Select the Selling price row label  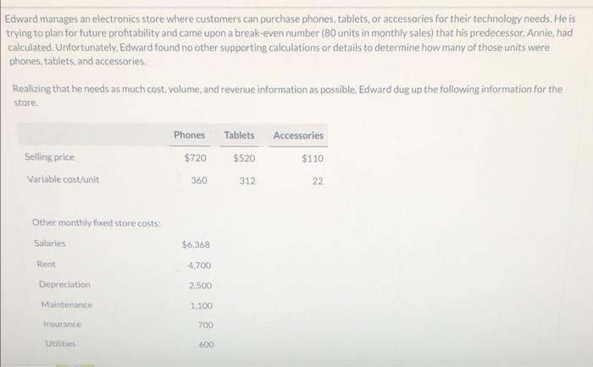[x=50, y=158]
